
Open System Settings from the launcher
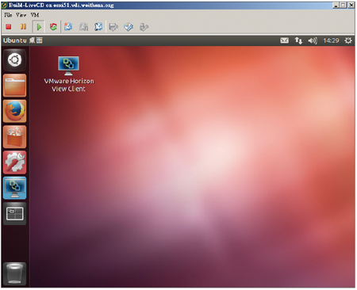point(14,162)
